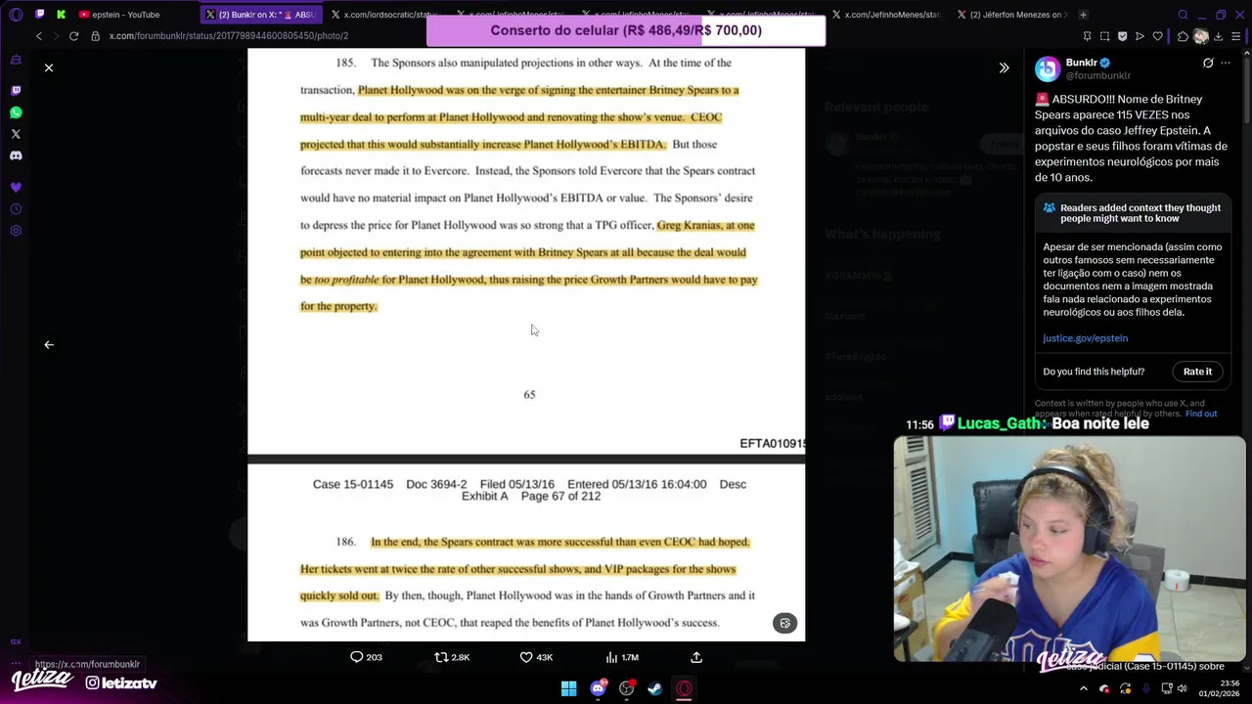The image size is (1252, 704).
Task: Click the site lock icon in address bar
Action: tap(95, 36)
